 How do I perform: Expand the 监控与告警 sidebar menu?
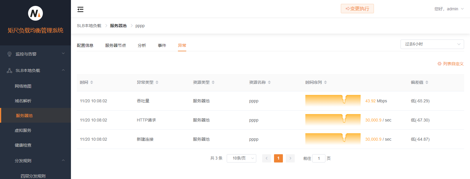35,54
